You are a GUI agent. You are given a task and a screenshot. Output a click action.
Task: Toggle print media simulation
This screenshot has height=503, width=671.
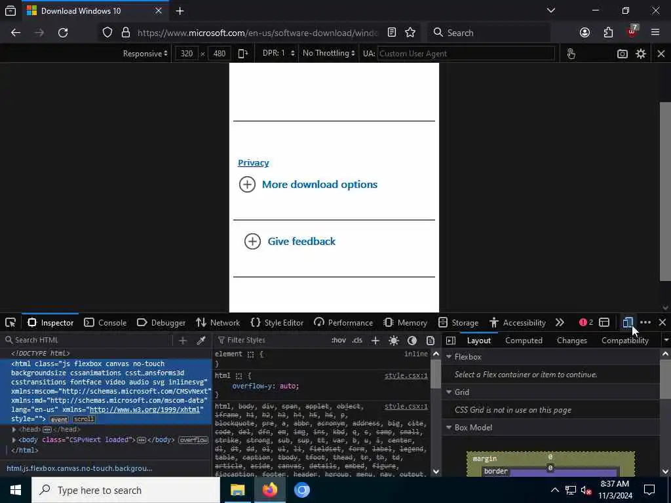pyautogui.click(x=431, y=341)
